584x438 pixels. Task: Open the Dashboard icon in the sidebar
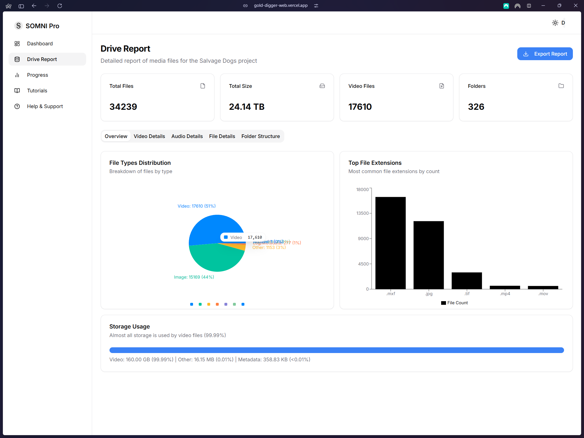click(17, 43)
